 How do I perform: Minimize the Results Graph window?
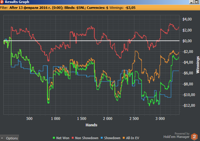coord(191,2)
